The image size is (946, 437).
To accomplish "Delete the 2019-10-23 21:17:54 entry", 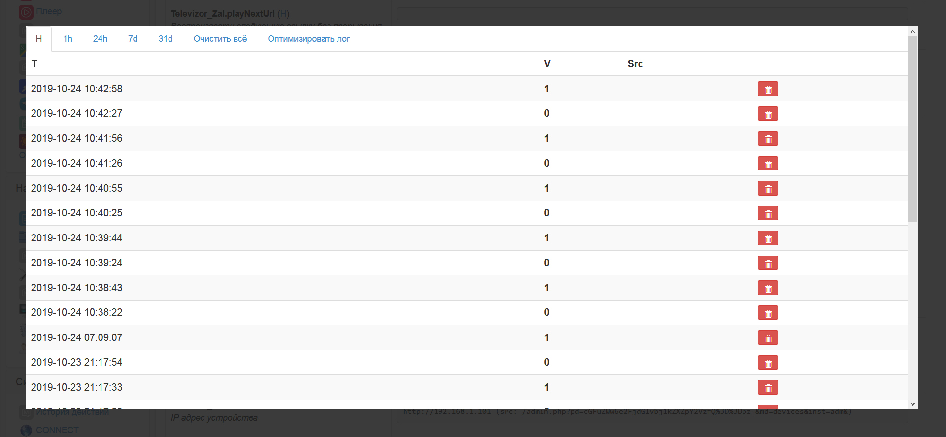I will 768,363.
